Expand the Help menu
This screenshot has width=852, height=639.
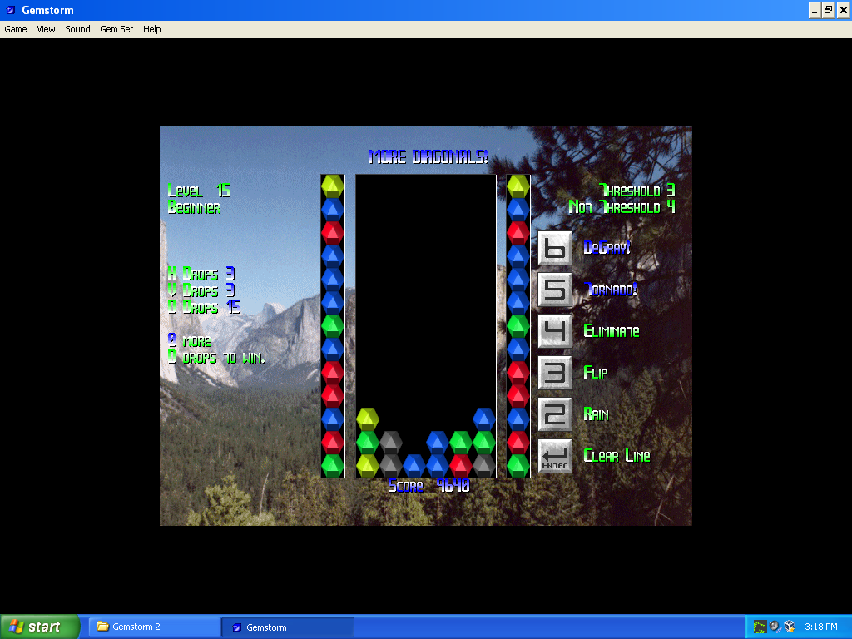[151, 29]
